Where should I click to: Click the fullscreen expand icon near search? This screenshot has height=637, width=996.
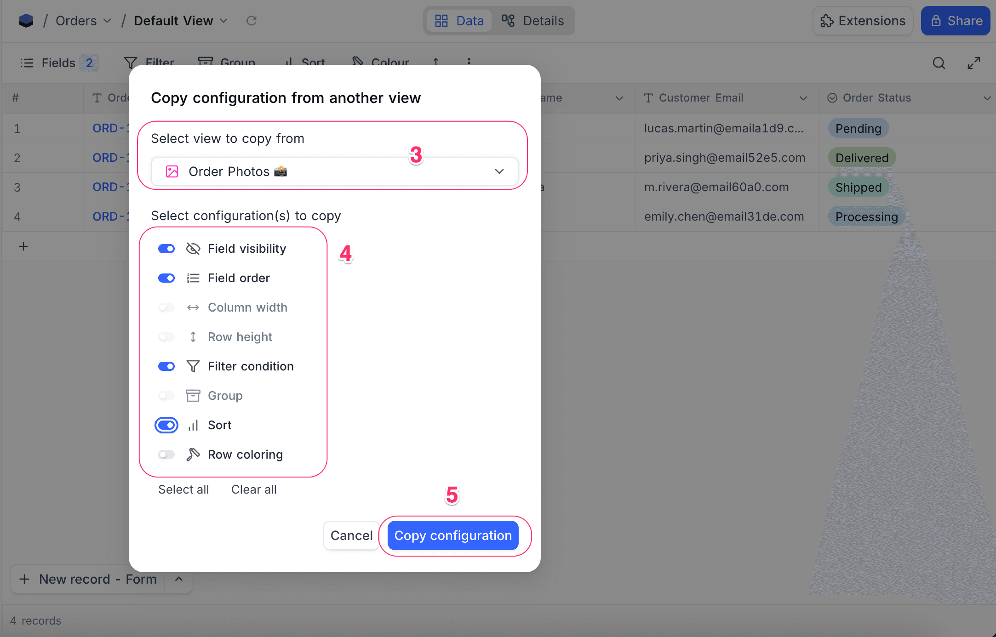tap(974, 63)
